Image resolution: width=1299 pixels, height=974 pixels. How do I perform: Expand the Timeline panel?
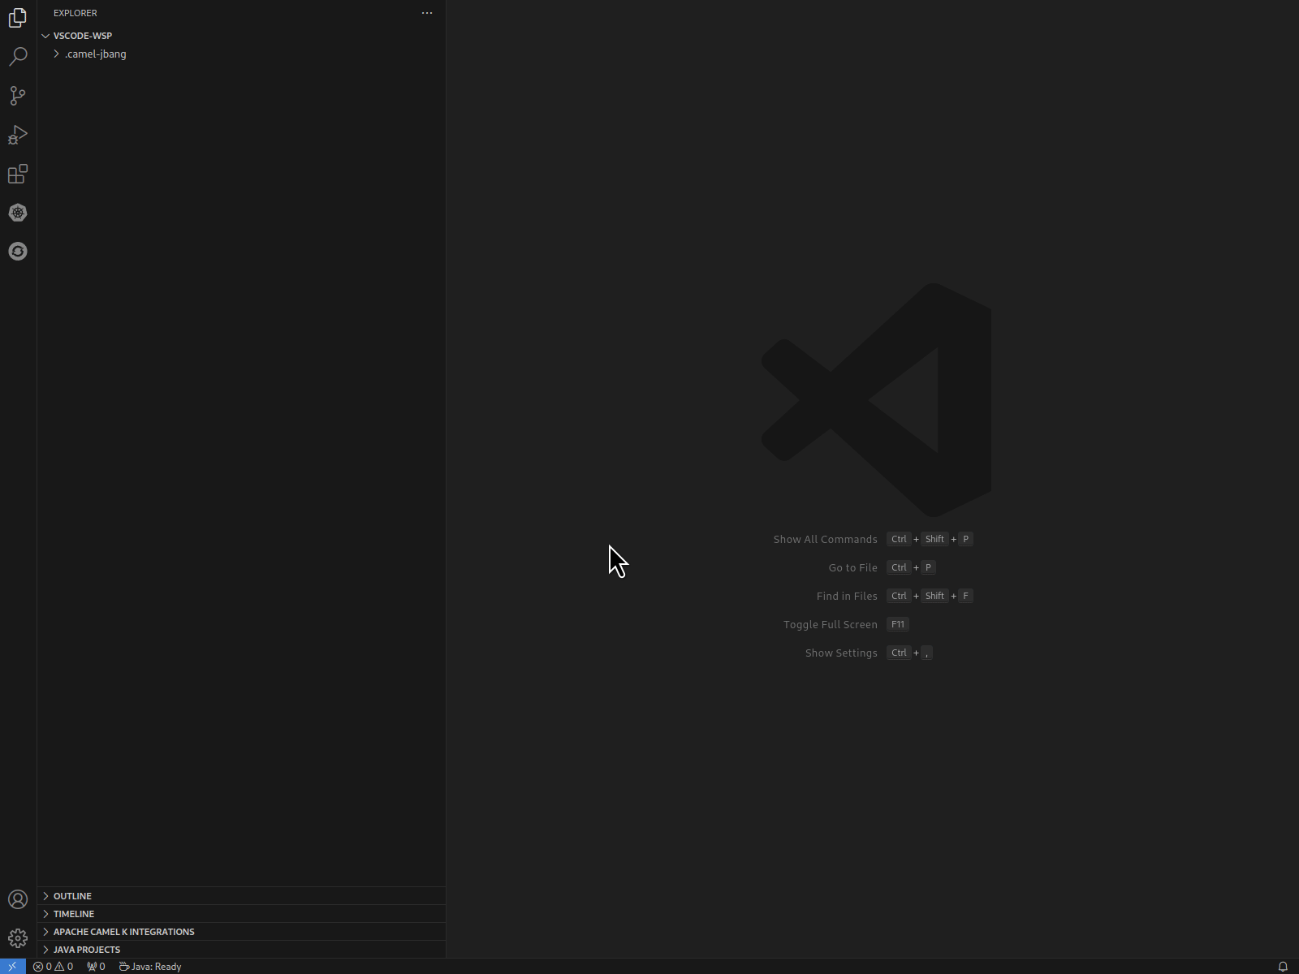pos(74,914)
